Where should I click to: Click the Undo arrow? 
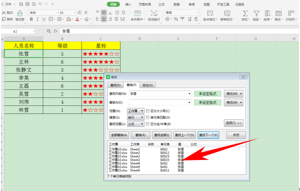point(40,4)
